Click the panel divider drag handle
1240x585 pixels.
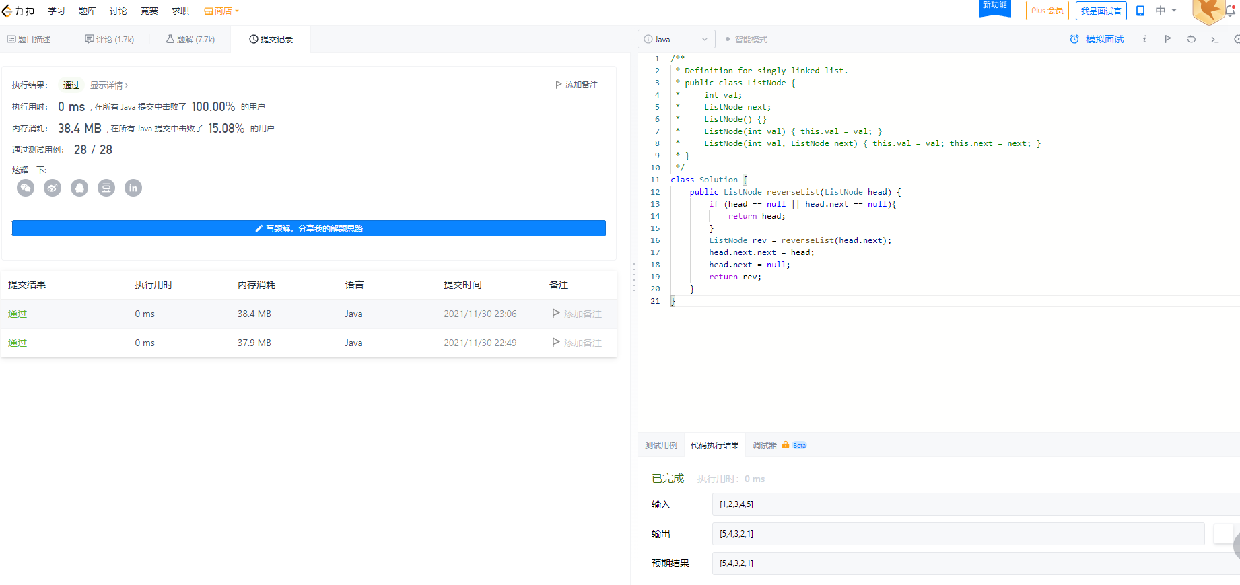633,277
